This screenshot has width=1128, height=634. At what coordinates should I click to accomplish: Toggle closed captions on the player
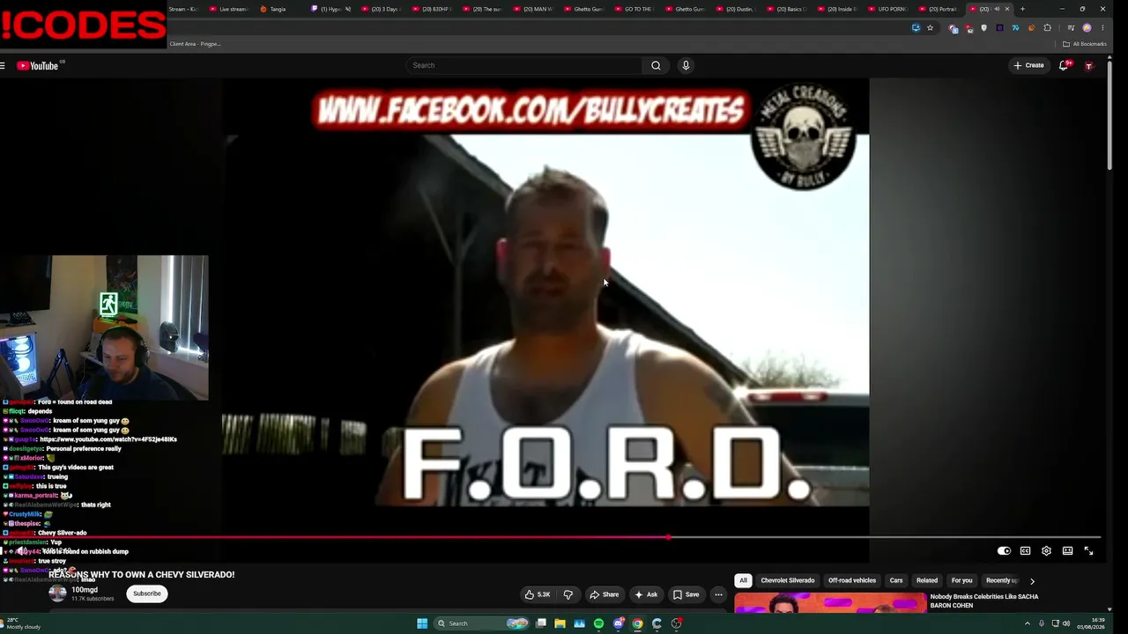[1025, 551]
